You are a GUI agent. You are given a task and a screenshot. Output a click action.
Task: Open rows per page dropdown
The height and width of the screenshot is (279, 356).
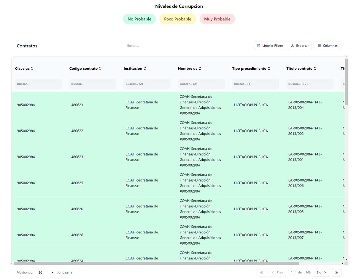46,272
